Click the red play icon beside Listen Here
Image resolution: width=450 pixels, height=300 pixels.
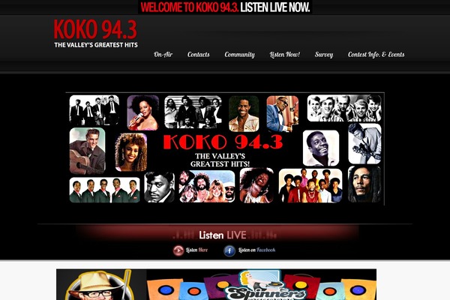(x=178, y=250)
